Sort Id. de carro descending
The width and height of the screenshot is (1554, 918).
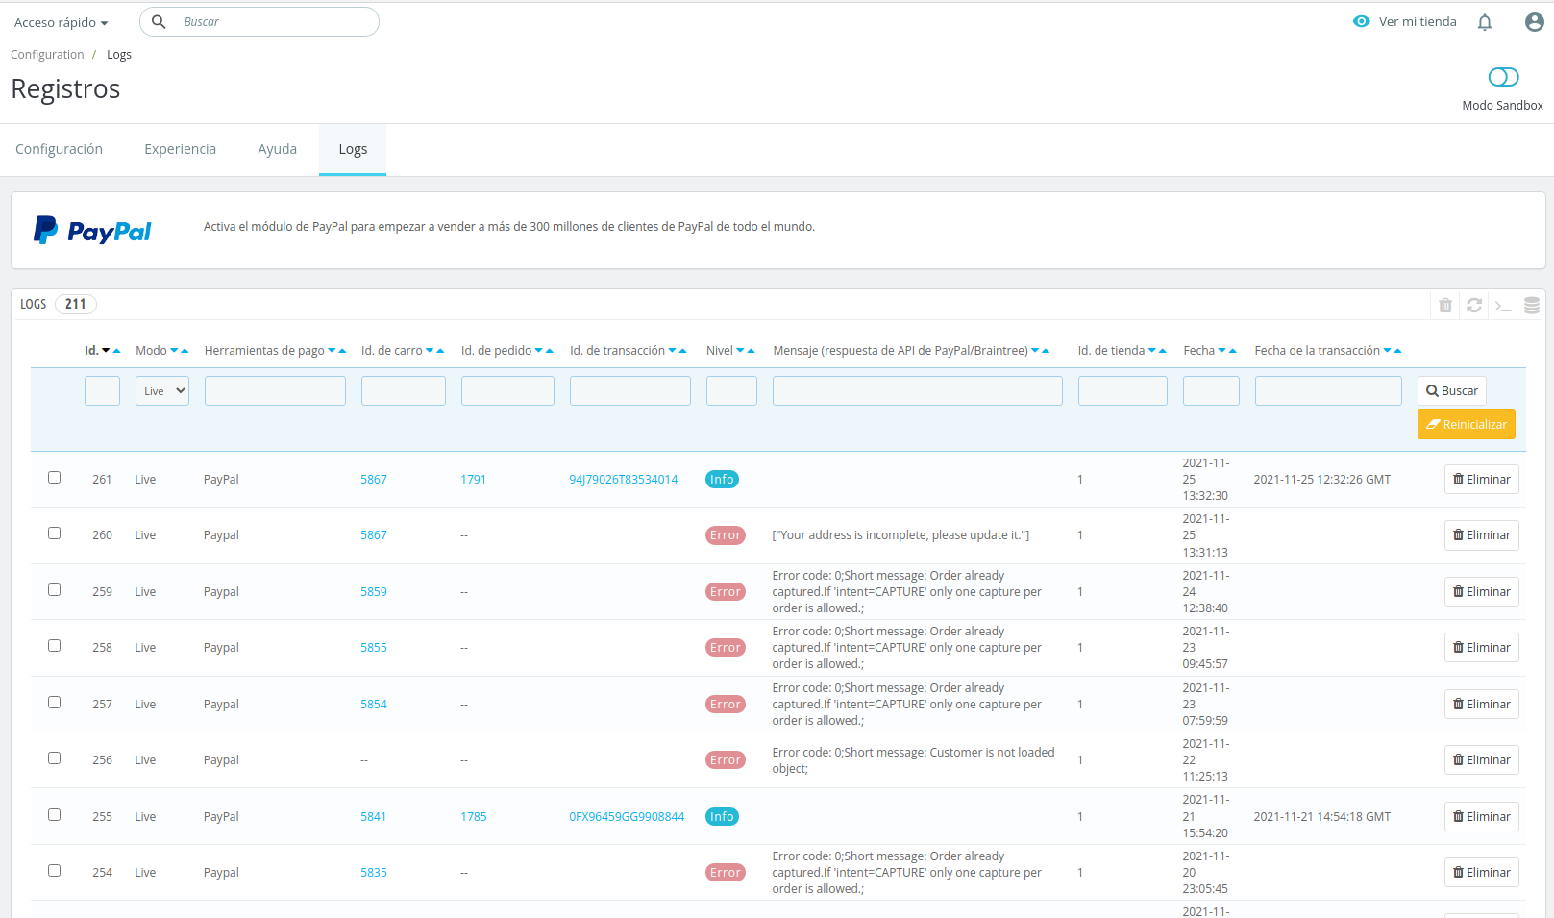pos(430,351)
